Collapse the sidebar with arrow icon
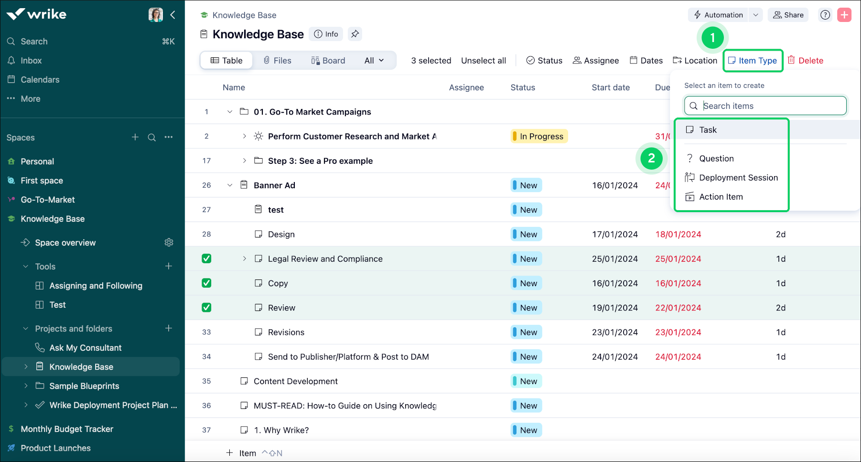Screen dimensions: 861x462 [172, 15]
